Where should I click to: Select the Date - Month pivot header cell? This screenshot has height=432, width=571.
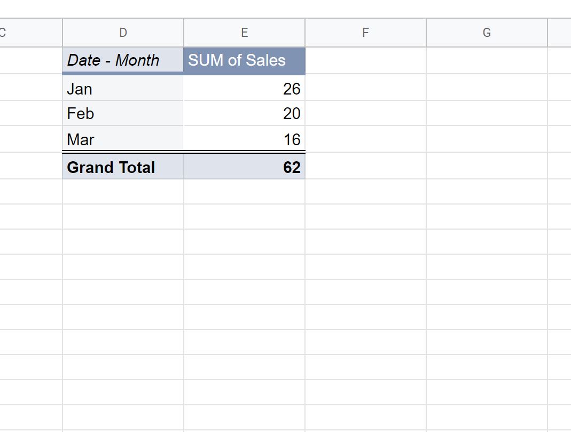(x=122, y=60)
